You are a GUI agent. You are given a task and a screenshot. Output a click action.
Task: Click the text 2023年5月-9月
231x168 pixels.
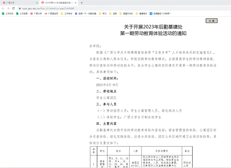[x=107, y=85]
